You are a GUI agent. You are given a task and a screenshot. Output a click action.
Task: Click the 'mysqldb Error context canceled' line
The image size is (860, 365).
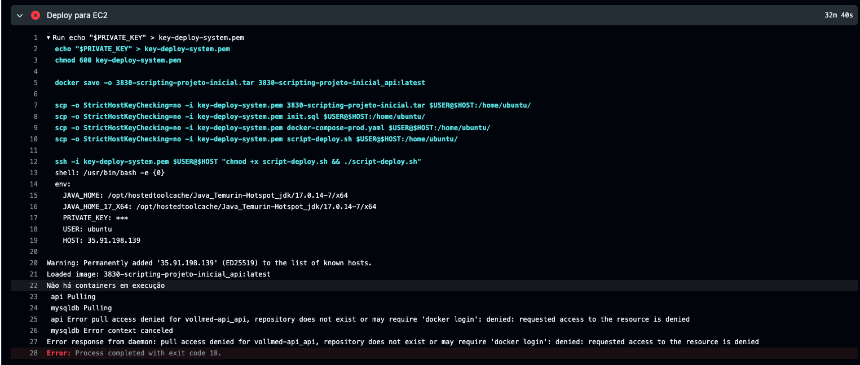[112, 331]
